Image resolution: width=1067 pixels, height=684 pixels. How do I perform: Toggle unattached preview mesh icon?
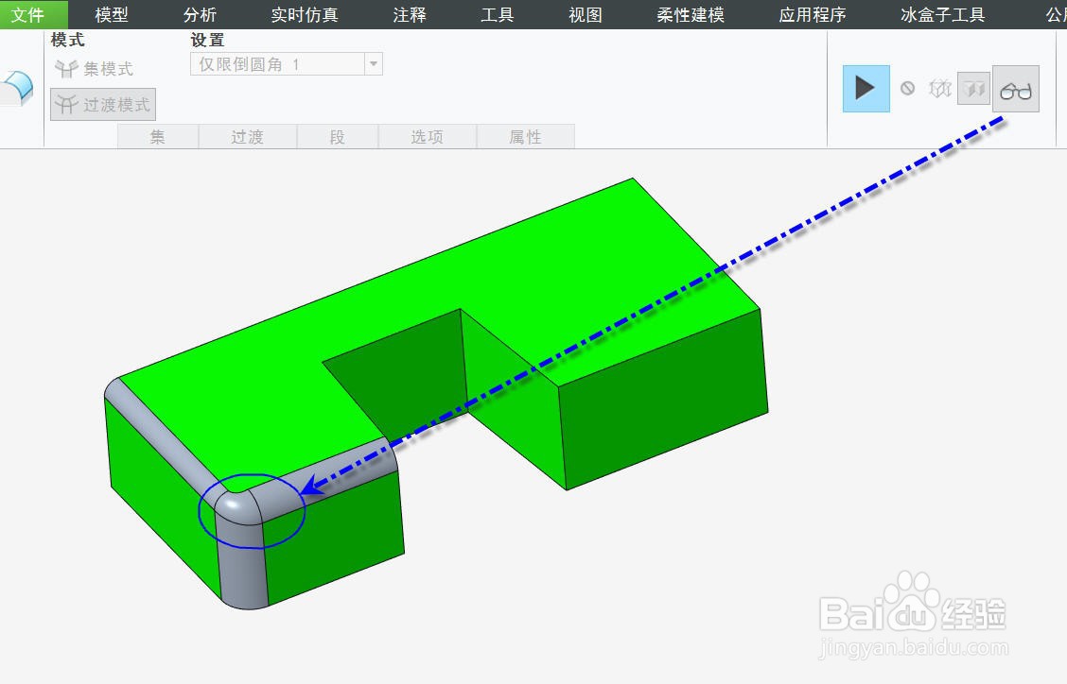pyautogui.click(x=939, y=89)
